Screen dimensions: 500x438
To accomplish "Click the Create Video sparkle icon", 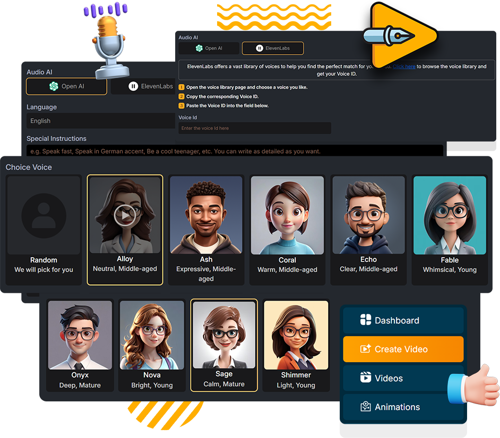I will (366, 349).
